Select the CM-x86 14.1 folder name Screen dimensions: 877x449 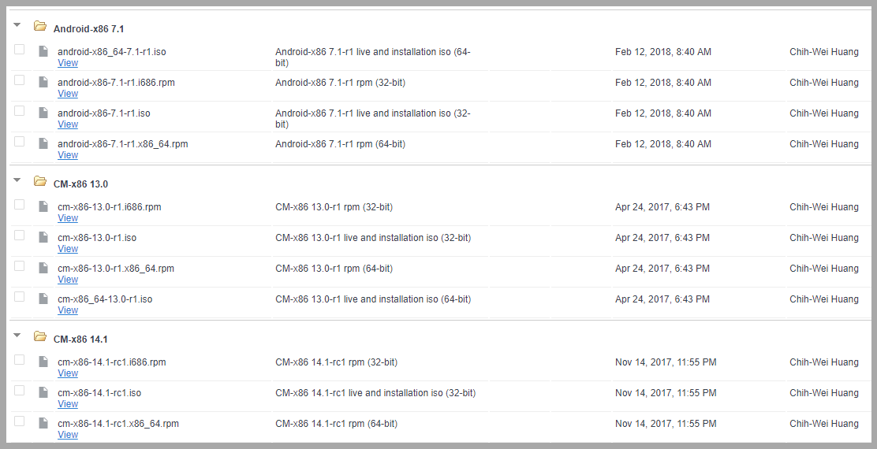pyautogui.click(x=80, y=340)
